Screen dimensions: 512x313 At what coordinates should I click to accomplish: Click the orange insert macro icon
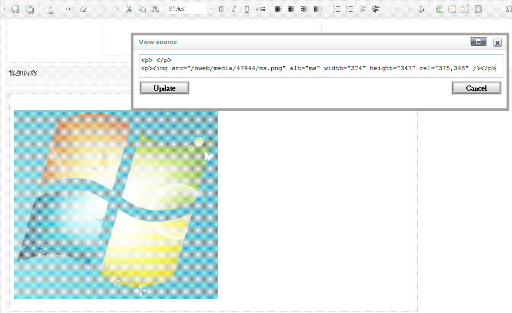452,9
